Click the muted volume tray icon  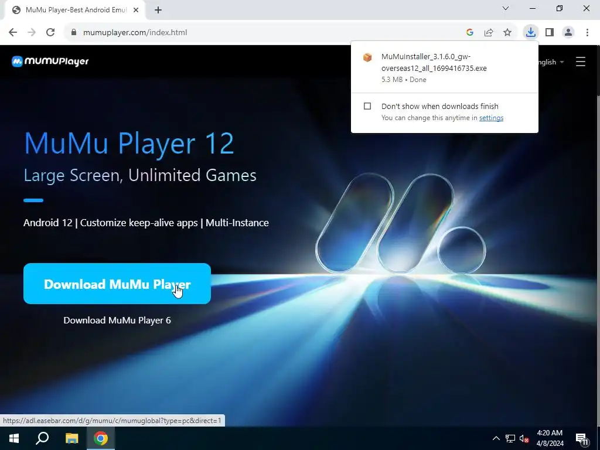[524, 438]
